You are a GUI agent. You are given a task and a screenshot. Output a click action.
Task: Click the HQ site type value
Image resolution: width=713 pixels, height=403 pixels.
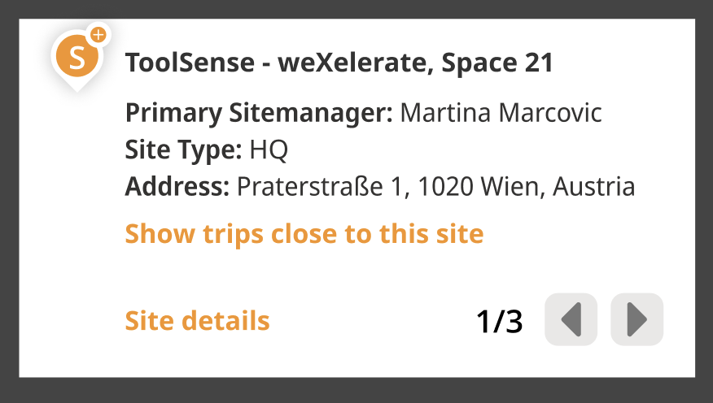click(x=269, y=149)
